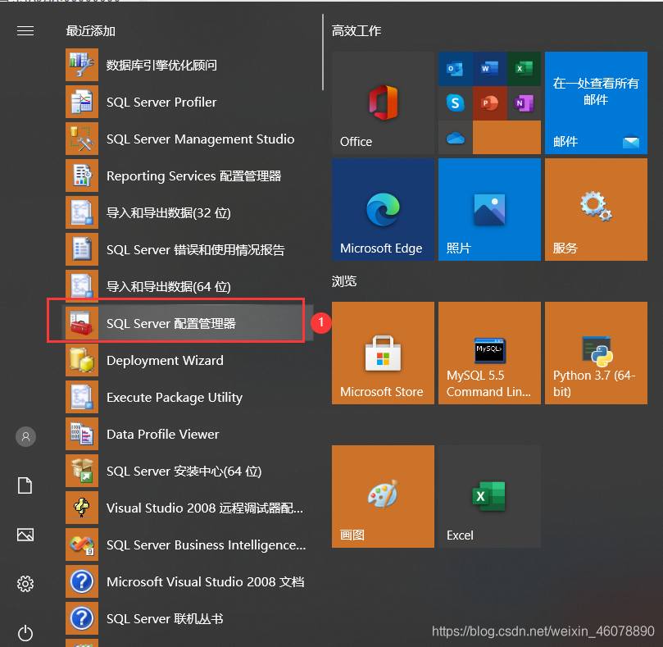The height and width of the screenshot is (647, 663).
Task: Open small Excel icon in Office group
Action: tap(524, 69)
